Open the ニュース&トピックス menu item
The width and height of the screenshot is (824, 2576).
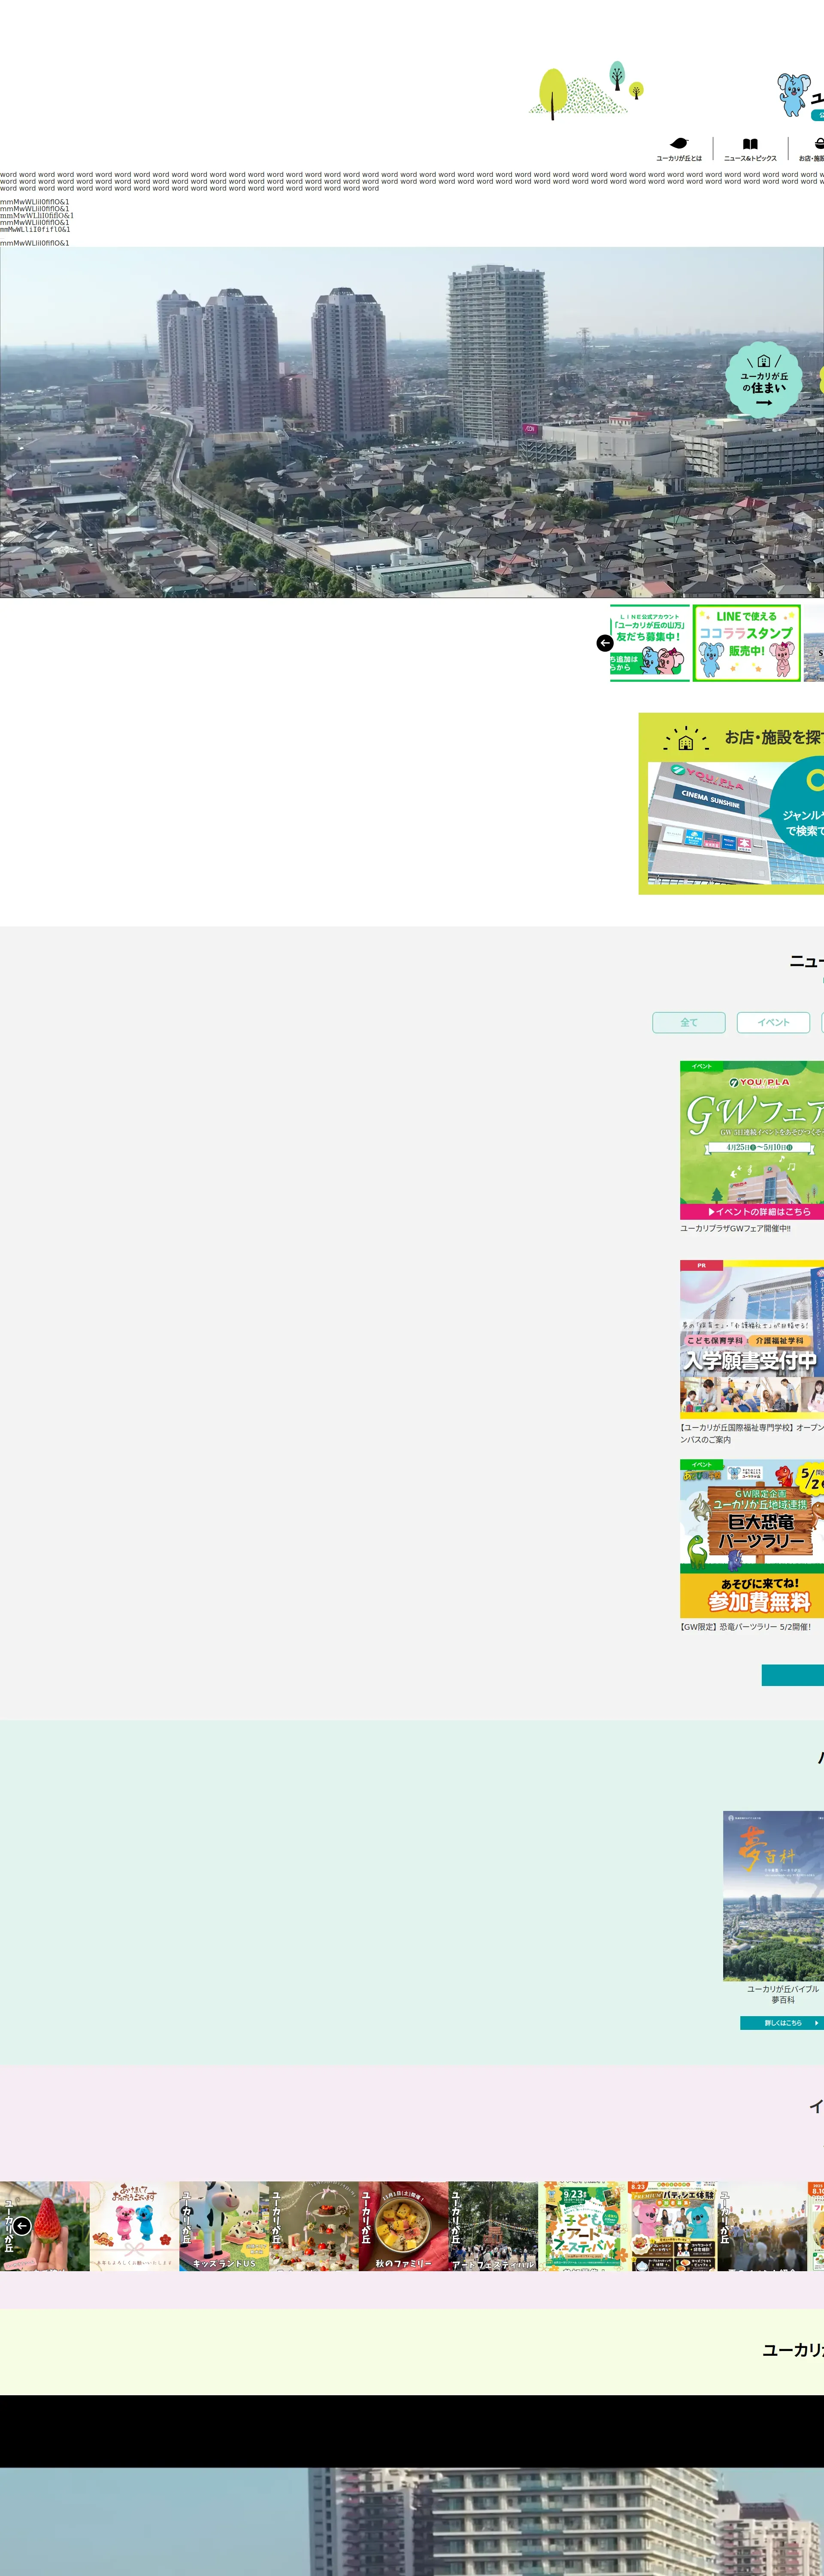750,149
